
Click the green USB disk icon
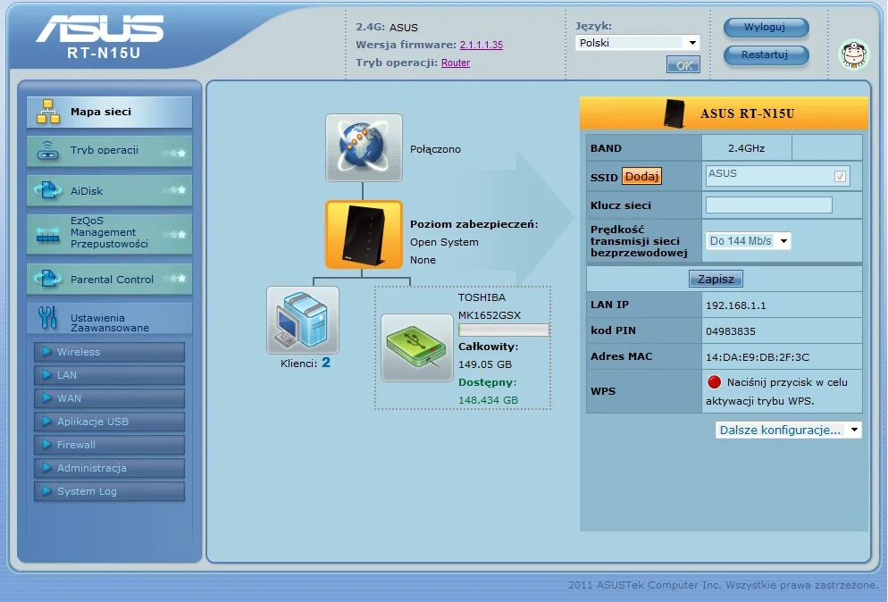[417, 347]
